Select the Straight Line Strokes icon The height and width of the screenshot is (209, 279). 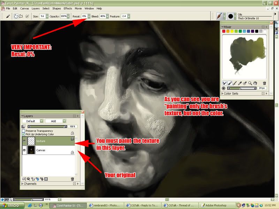click(x=21, y=16)
